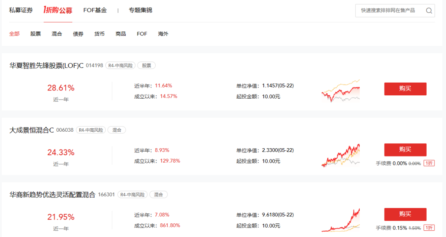
Task: View 大成景恒混合C performance chart thumbnail
Action: tap(341, 156)
